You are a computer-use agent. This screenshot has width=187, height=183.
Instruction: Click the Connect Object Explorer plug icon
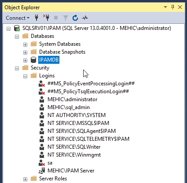coord(37,18)
